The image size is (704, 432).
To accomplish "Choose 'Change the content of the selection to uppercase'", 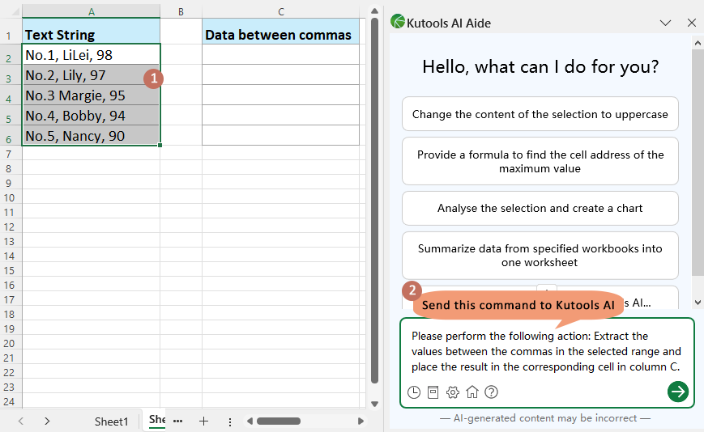I will tap(540, 114).
